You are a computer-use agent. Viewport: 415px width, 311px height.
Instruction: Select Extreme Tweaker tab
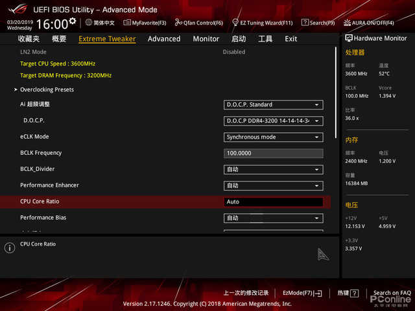[x=107, y=39]
